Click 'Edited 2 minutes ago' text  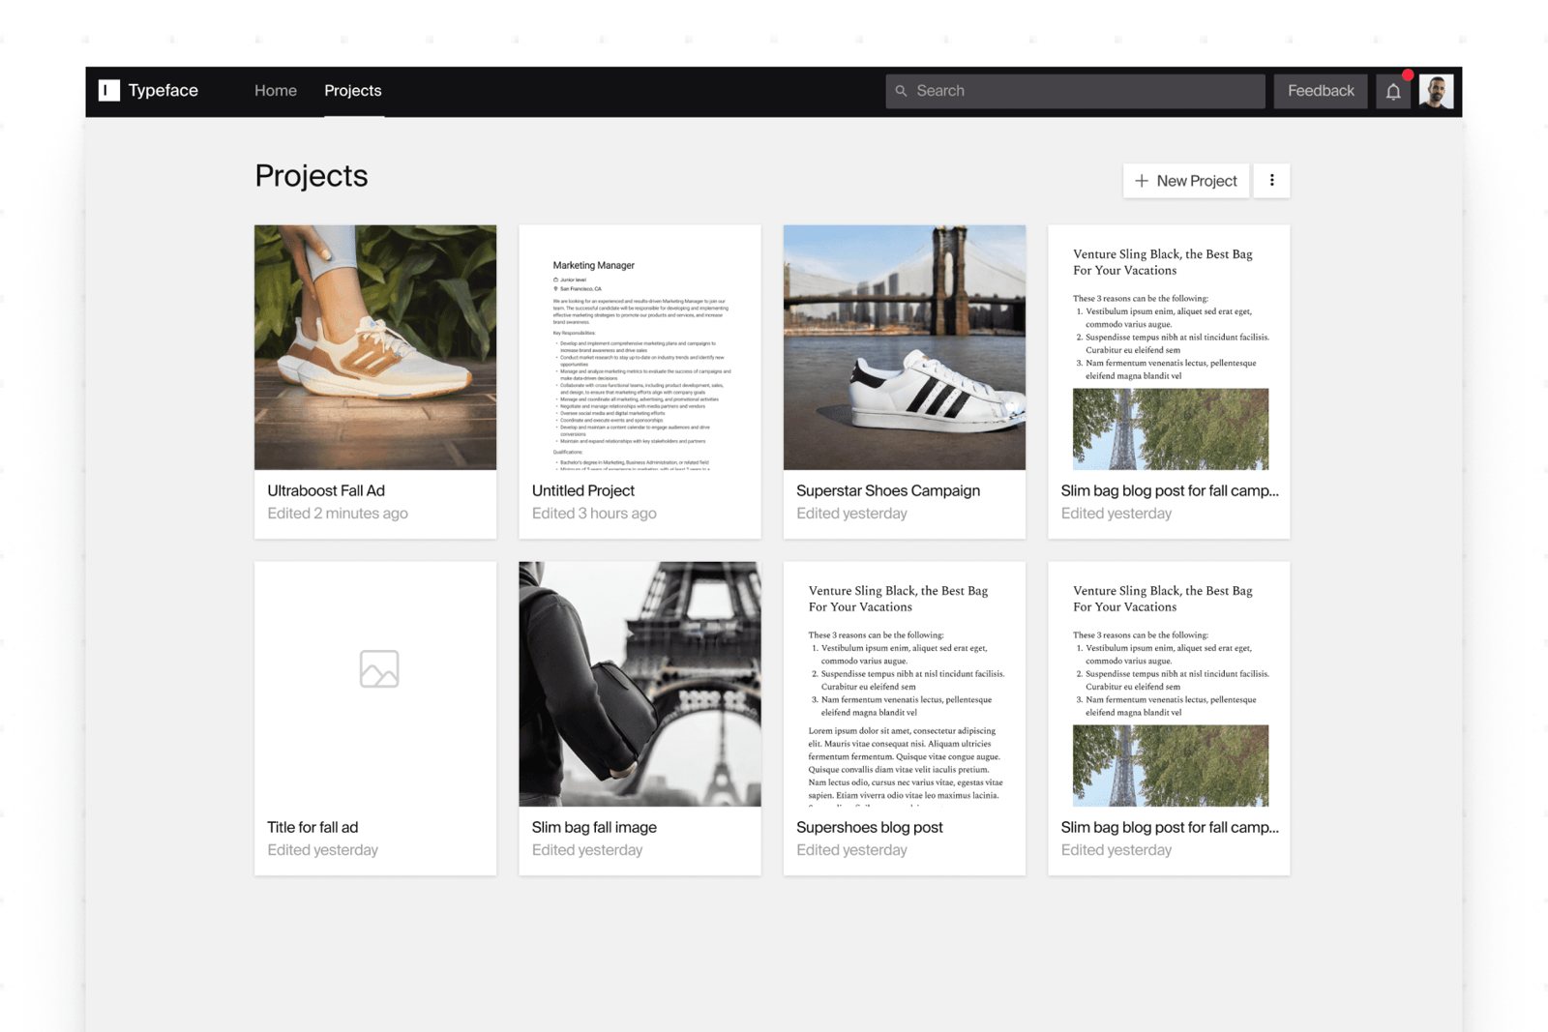pos(338,514)
